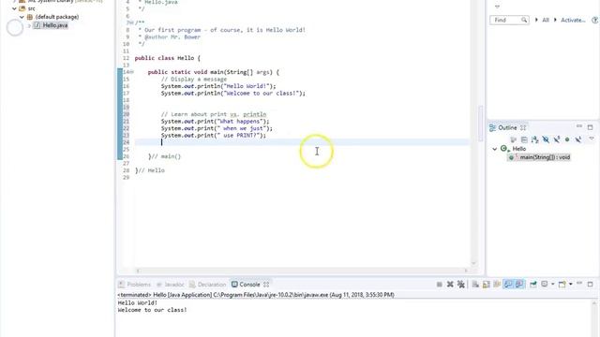Switch to the Problems tab
This screenshot has width=600, height=337.
point(135,285)
